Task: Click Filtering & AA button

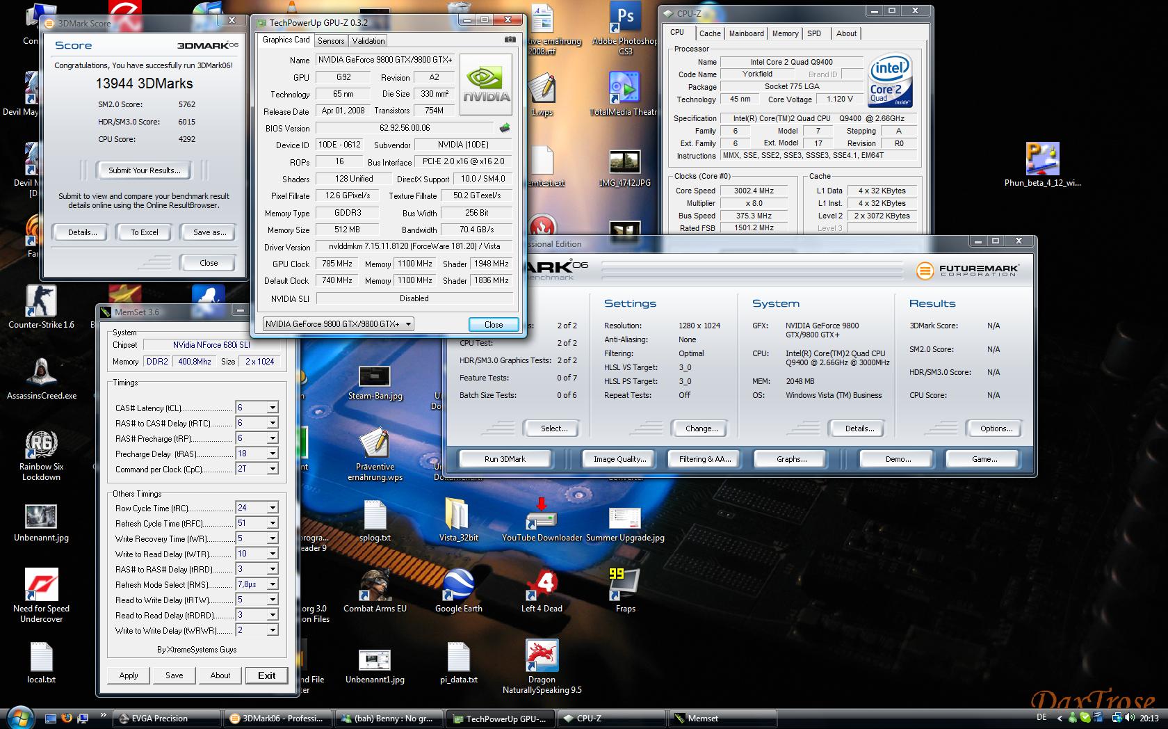Action: coord(705,459)
